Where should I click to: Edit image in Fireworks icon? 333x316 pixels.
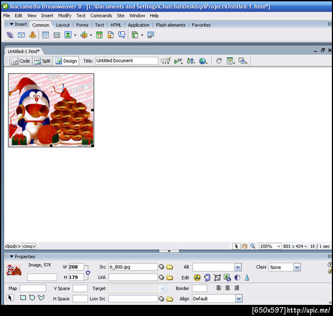(197, 278)
